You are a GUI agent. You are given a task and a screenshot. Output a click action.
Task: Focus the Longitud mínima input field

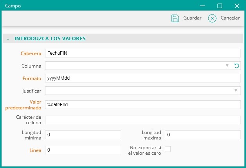click(x=83, y=135)
